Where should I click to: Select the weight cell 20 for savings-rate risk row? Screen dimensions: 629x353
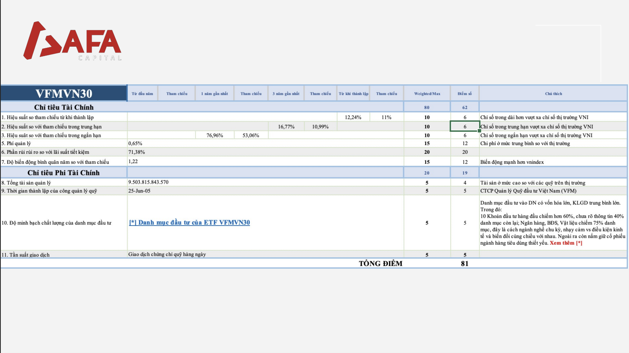click(427, 152)
